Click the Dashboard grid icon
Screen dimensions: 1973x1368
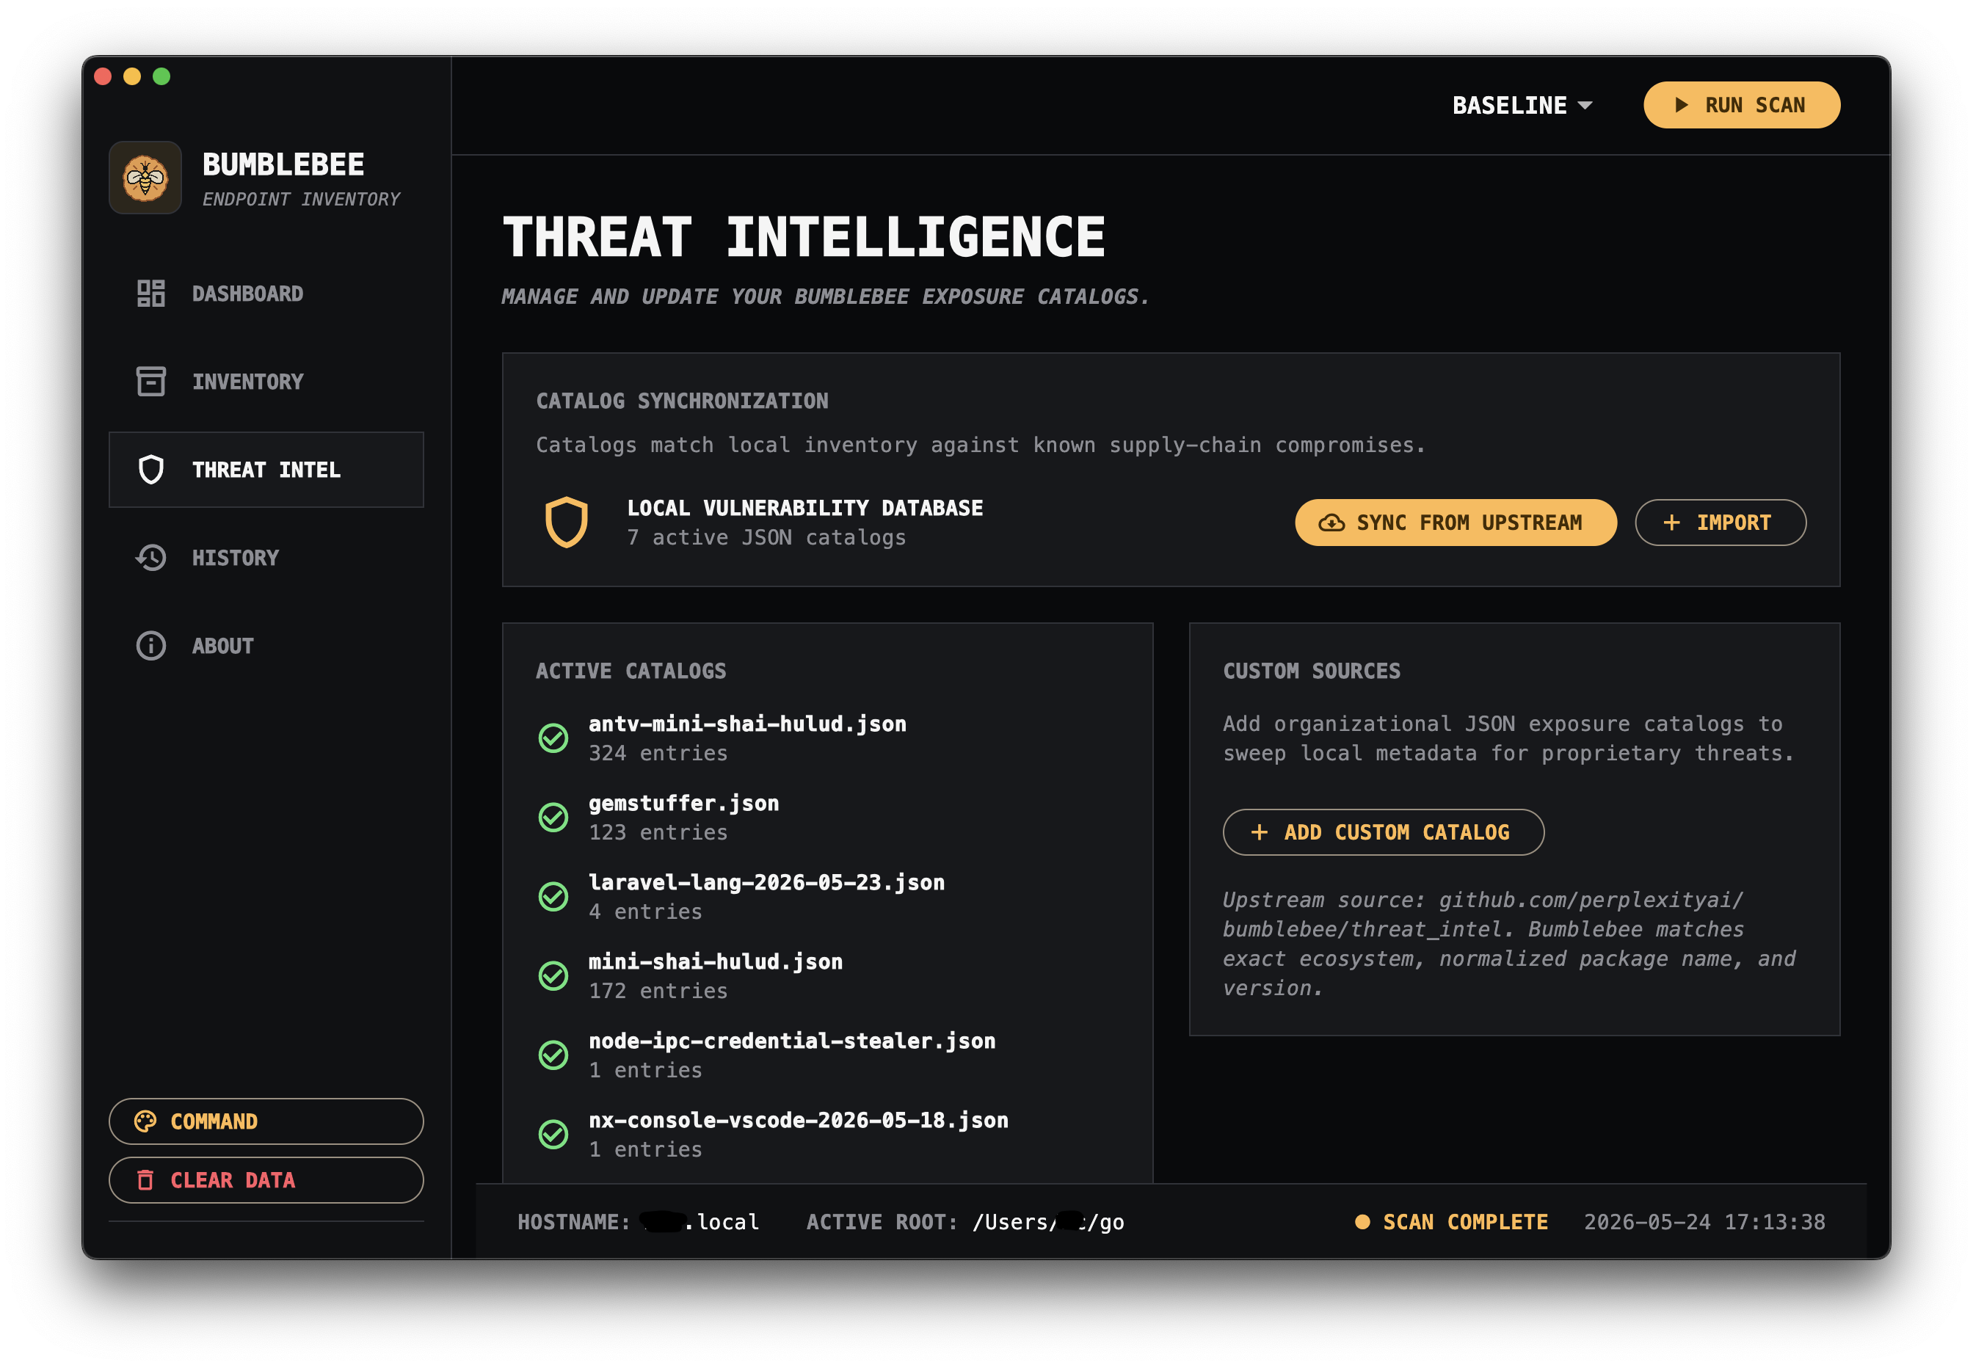pos(151,293)
